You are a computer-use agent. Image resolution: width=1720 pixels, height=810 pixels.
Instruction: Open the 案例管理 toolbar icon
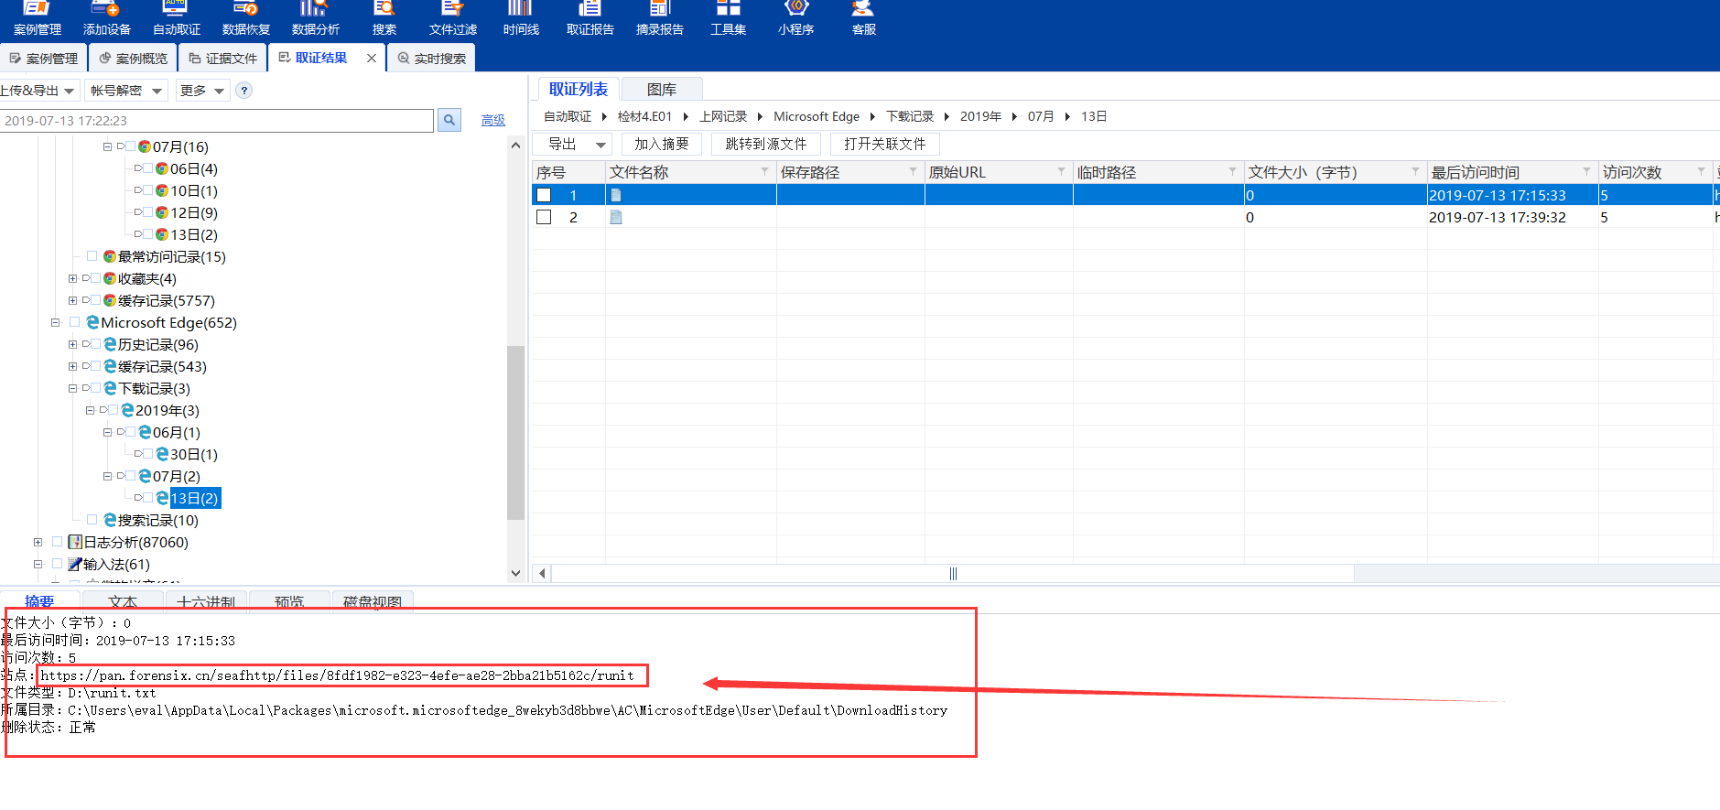(37, 18)
